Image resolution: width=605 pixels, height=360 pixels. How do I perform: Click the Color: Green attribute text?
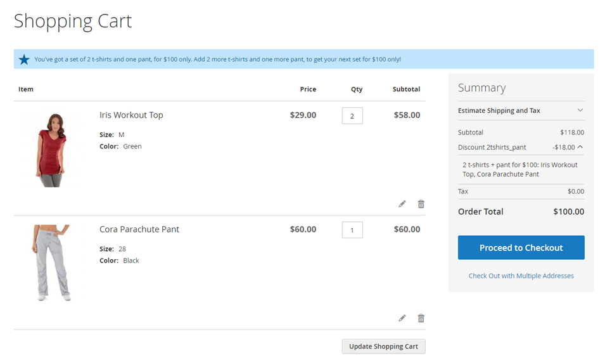pos(120,146)
